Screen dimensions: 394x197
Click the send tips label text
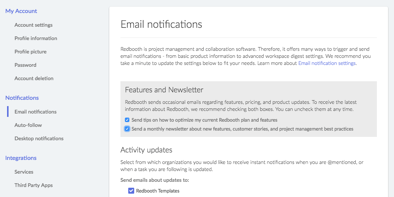[204, 120]
